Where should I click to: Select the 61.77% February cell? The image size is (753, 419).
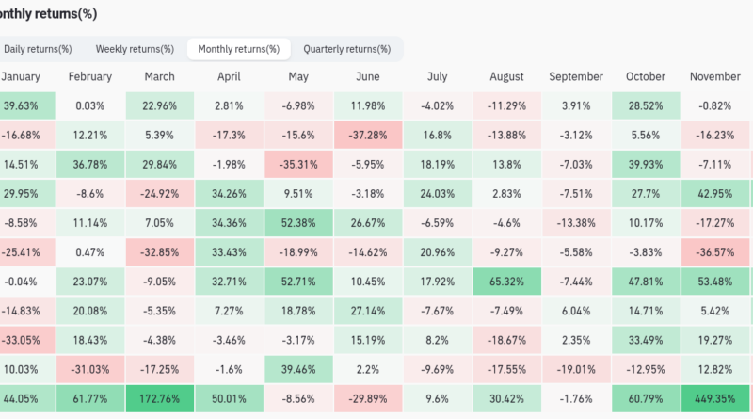click(90, 398)
